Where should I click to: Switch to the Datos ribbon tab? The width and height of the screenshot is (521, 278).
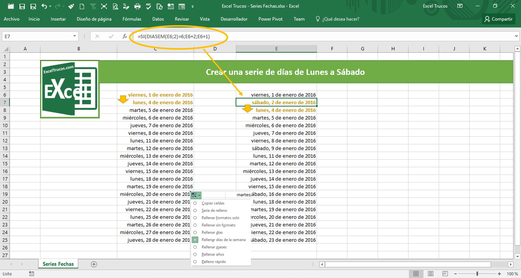[158, 19]
